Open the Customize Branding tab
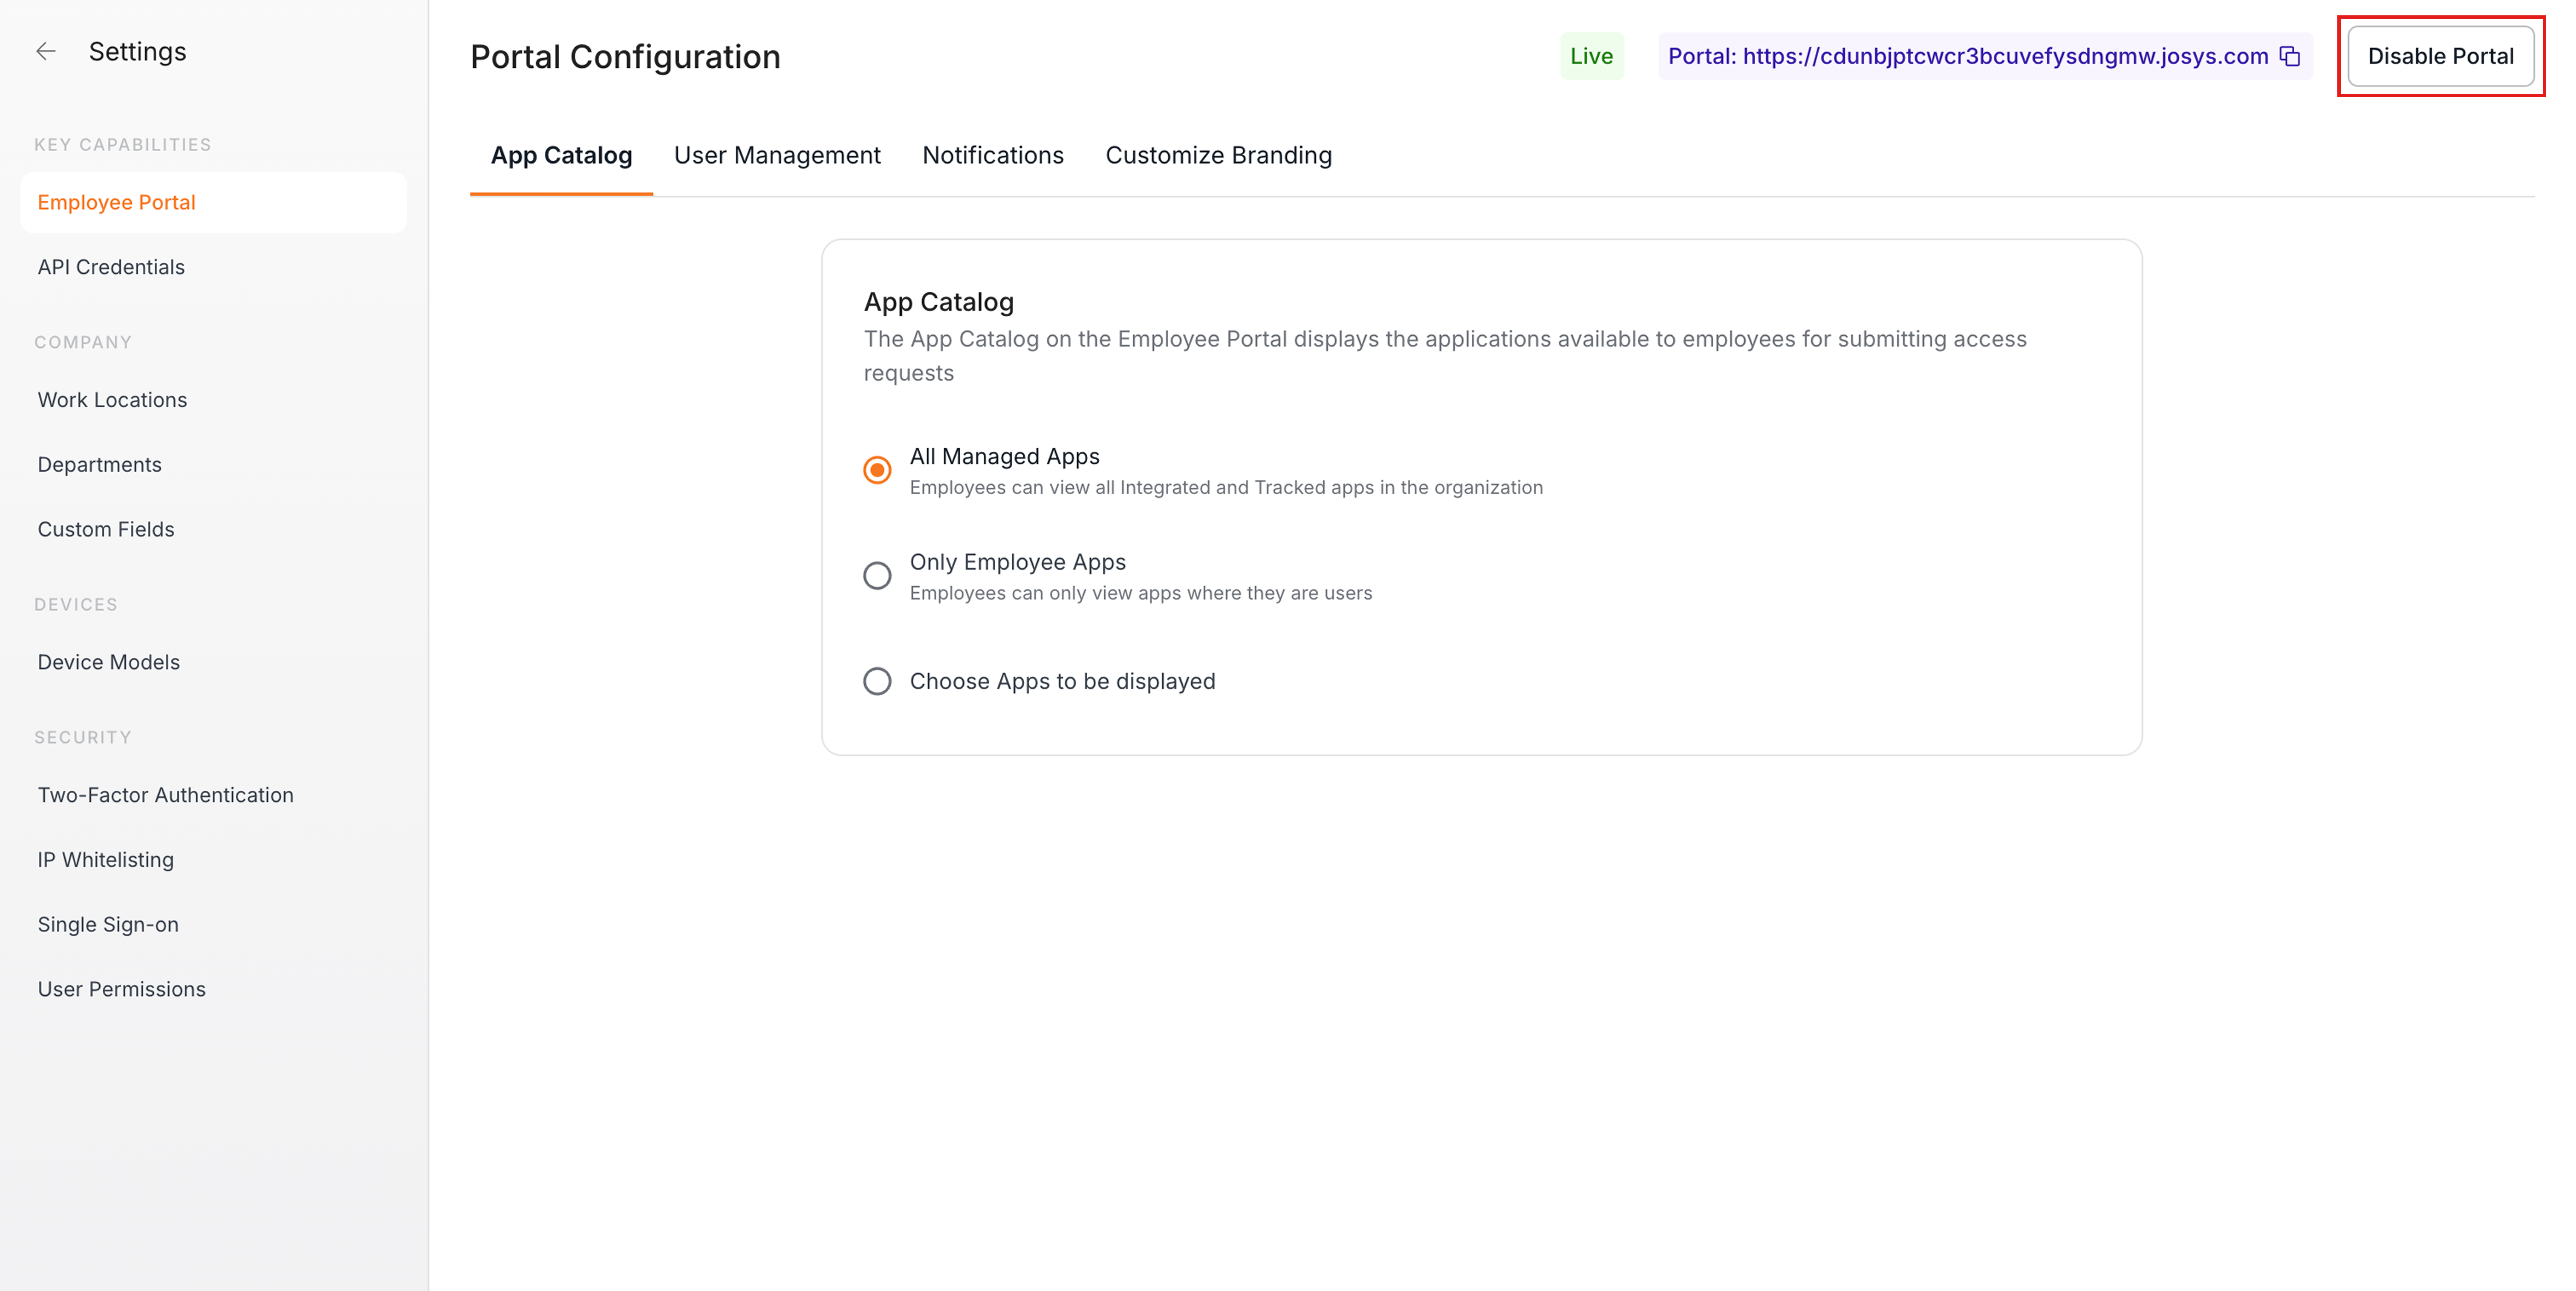The image size is (2576, 1291). pos(1218,156)
